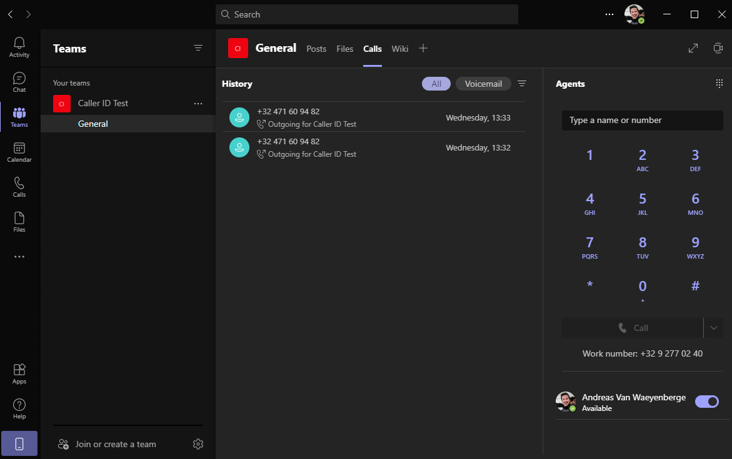Show All call history
Image resolution: width=732 pixels, height=459 pixels.
pyautogui.click(x=436, y=84)
